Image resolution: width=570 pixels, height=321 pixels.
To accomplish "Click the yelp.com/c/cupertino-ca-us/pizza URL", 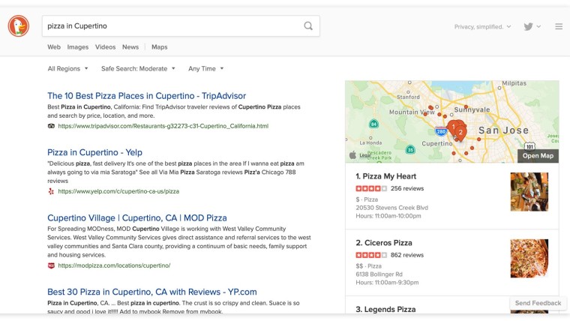I will click(118, 191).
